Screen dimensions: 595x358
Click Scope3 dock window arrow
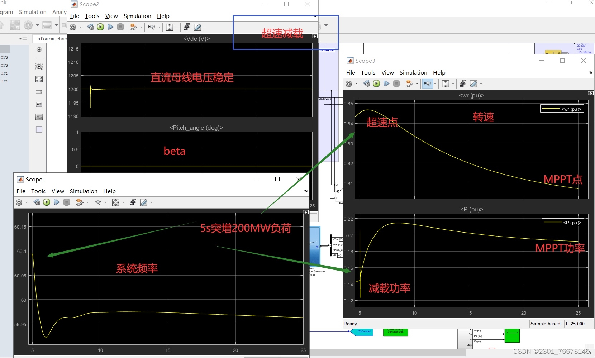591,73
